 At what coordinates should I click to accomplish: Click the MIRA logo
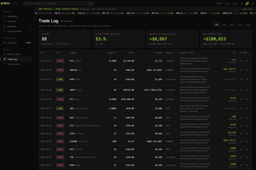(x=5, y=3)
